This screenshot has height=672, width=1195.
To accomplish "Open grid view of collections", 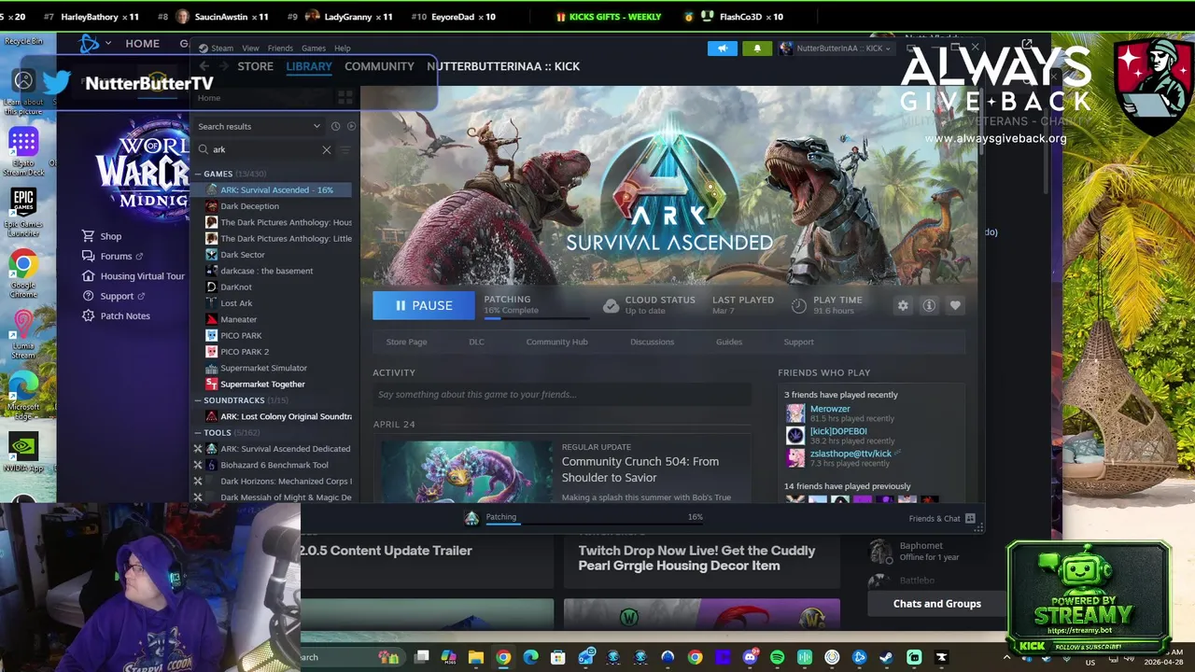I will tap(344, 97).
